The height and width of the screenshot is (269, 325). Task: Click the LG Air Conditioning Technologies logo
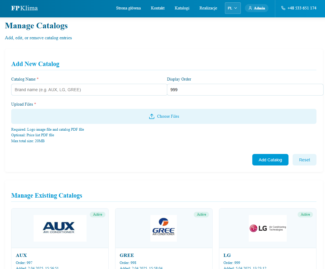tap(268, 228)
